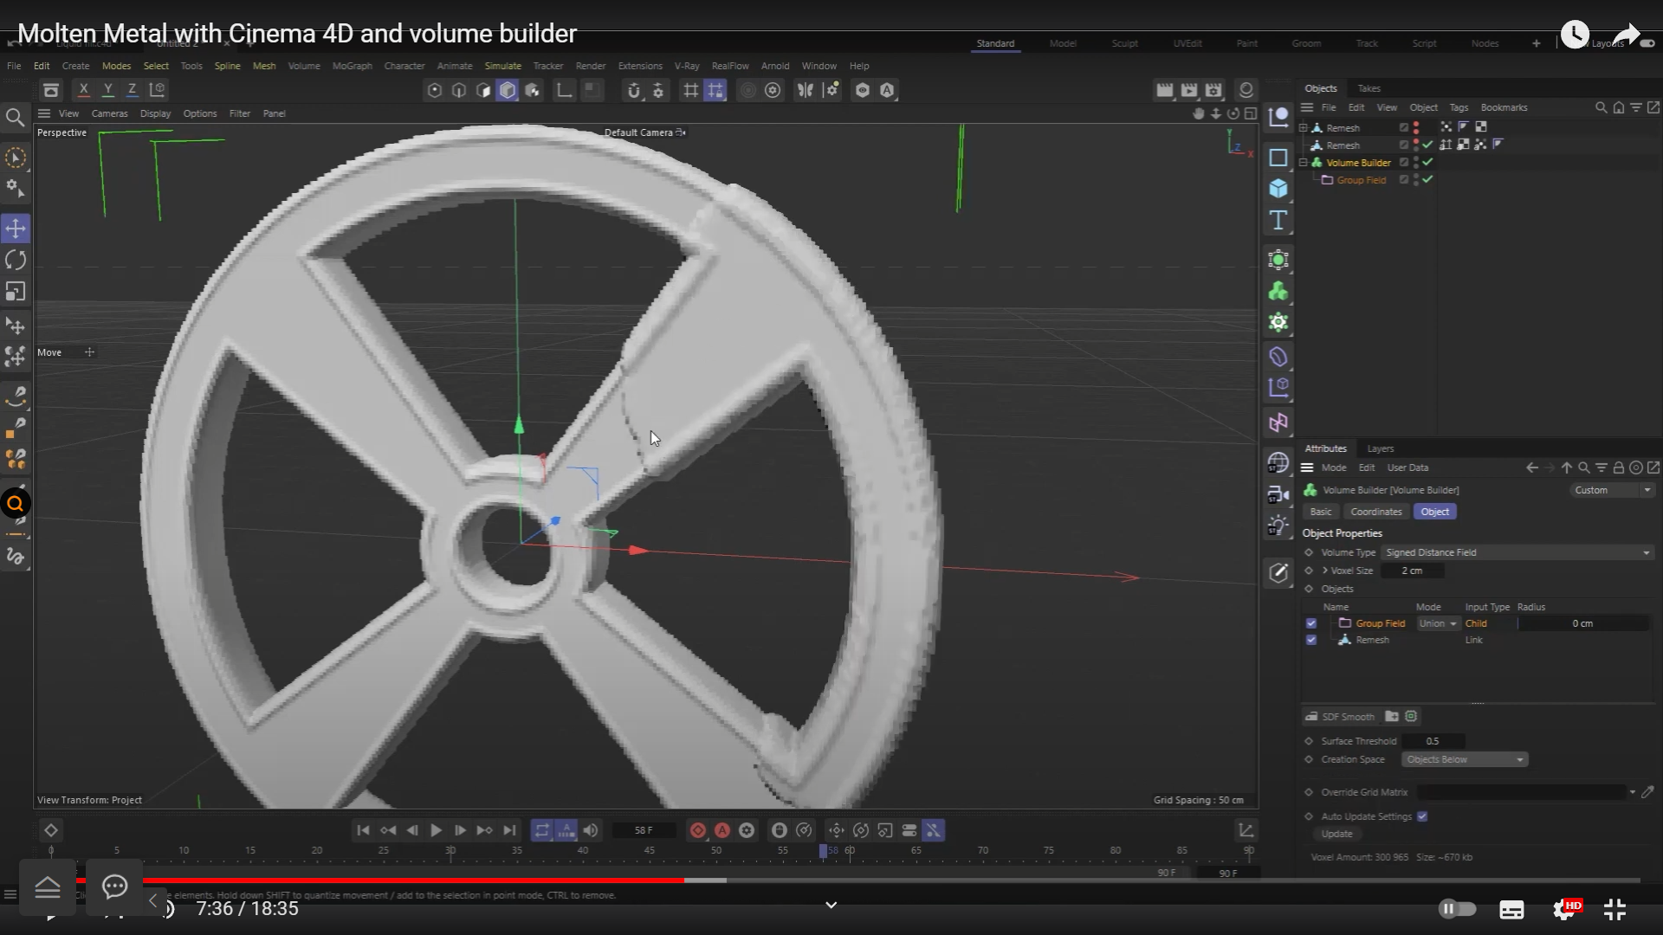Open the Simulate menu
The width and height of the screenshot is (1663, 935).
(x=502, y=66)
